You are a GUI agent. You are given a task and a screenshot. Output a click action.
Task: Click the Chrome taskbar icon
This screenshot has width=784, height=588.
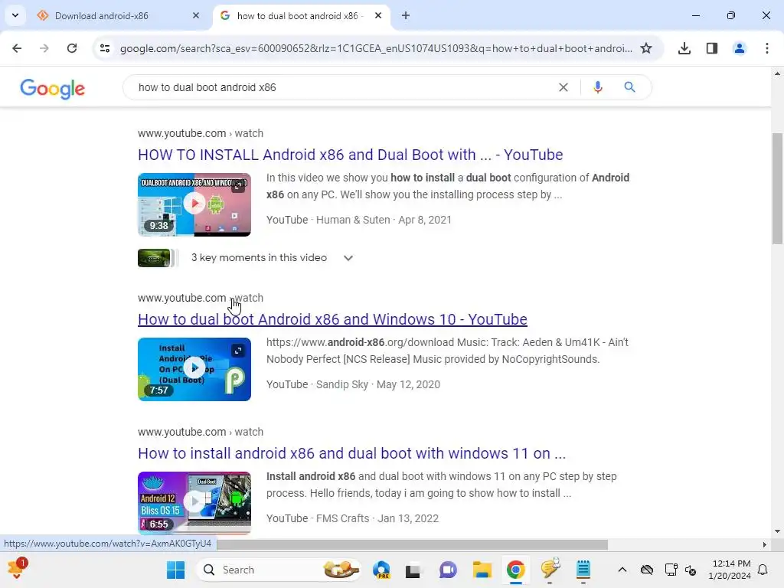click(x=515, y=570)
